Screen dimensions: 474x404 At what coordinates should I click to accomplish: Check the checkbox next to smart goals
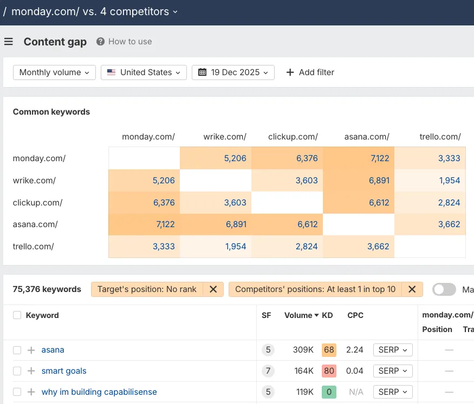[16, 370]
